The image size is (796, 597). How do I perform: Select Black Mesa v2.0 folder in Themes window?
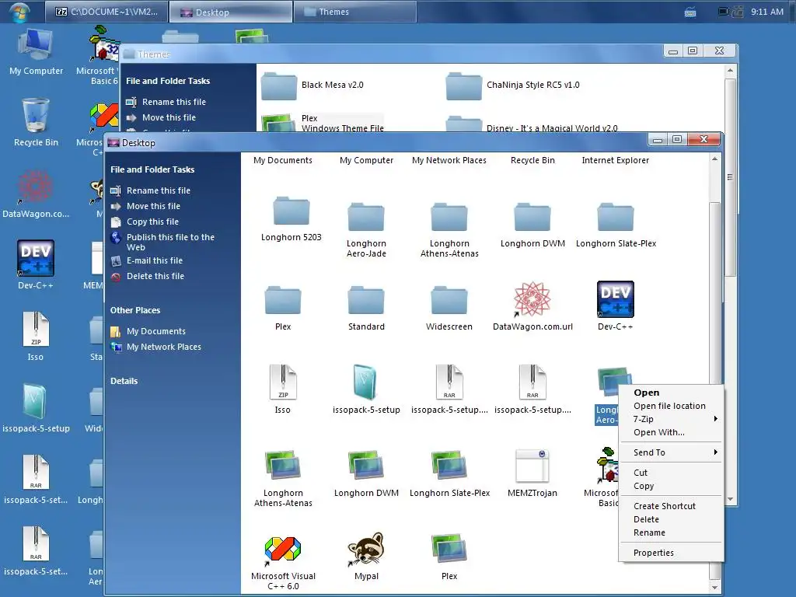tap(279, 86)
